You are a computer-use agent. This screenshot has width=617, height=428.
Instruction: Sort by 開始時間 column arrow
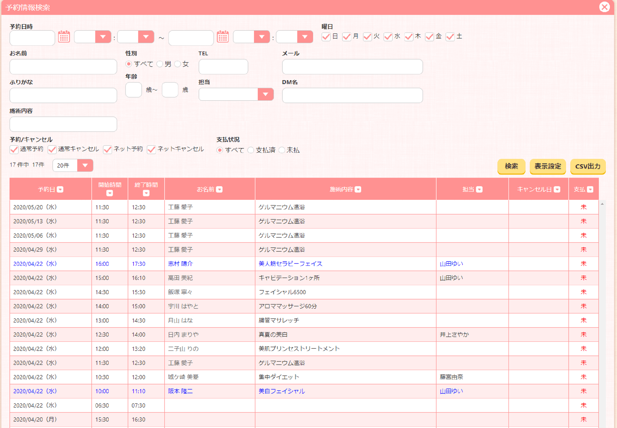(110, 193)
